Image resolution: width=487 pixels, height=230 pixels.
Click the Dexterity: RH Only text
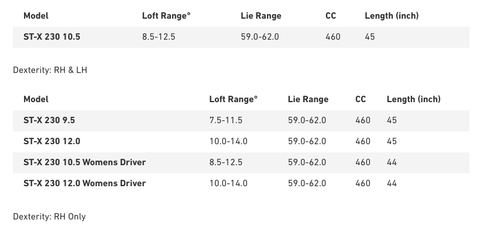pos(49,217)
